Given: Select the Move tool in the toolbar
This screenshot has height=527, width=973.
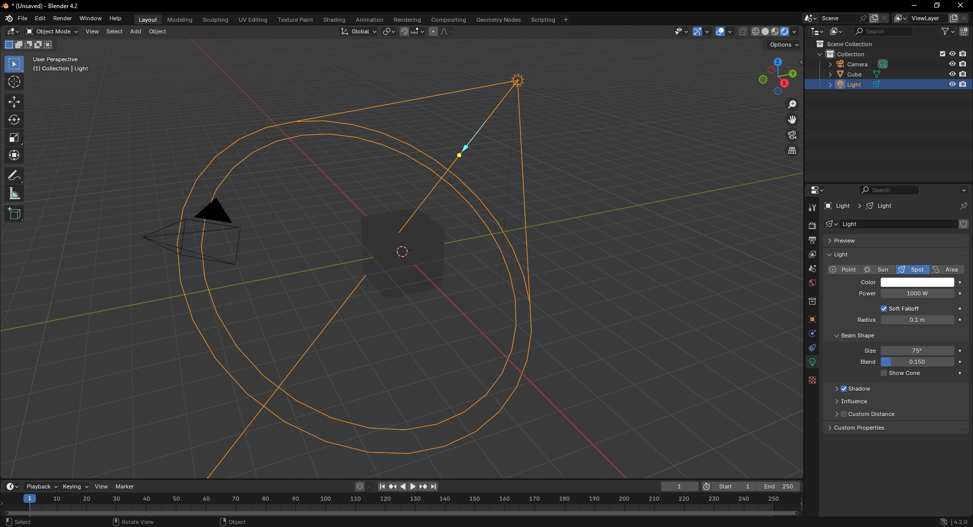Looking at the screenshot, I should [x=14, y=102].
